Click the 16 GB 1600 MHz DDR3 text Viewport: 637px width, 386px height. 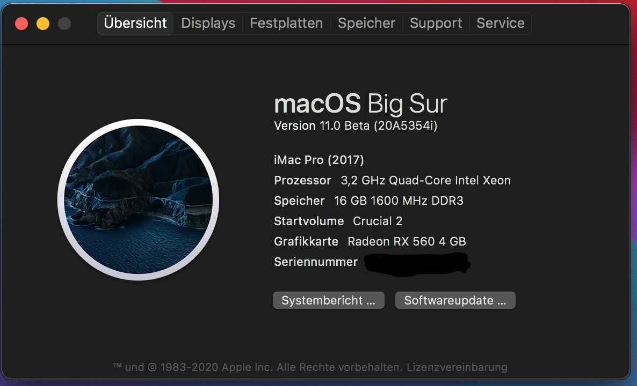pos(399,201)
